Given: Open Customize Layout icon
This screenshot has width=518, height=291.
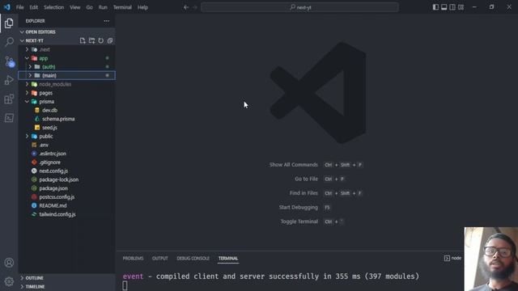Looking at the screenshot, I should 461,7.
